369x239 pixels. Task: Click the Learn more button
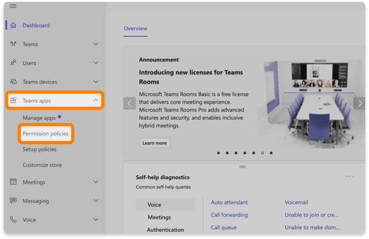tap(155, 143)
